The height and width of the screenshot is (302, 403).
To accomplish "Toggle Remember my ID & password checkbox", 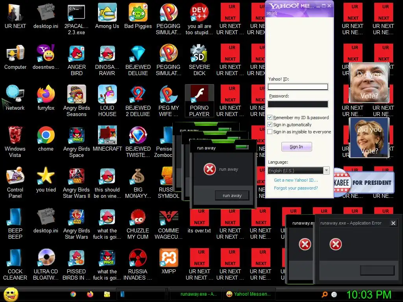I will [270, 118].
